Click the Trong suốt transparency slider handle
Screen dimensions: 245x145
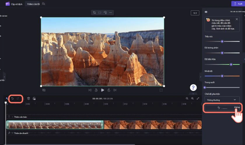[205, 88]
